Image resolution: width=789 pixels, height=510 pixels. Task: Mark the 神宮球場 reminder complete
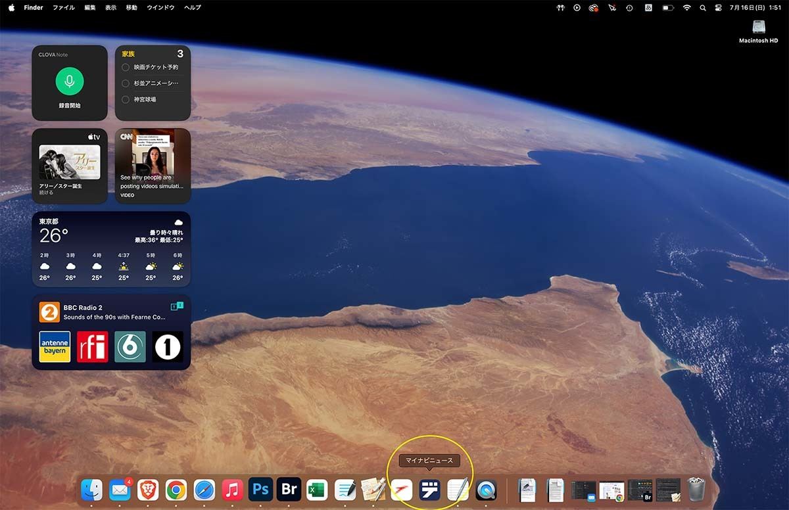[126, 99]
